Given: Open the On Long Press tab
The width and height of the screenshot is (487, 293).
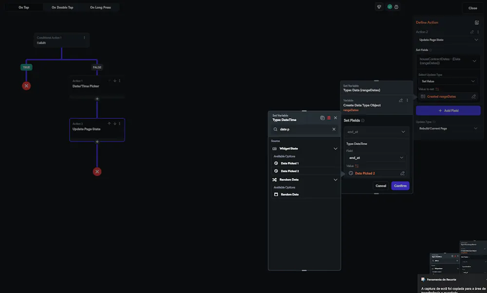Looking at the screenshot, I should 100,7.
